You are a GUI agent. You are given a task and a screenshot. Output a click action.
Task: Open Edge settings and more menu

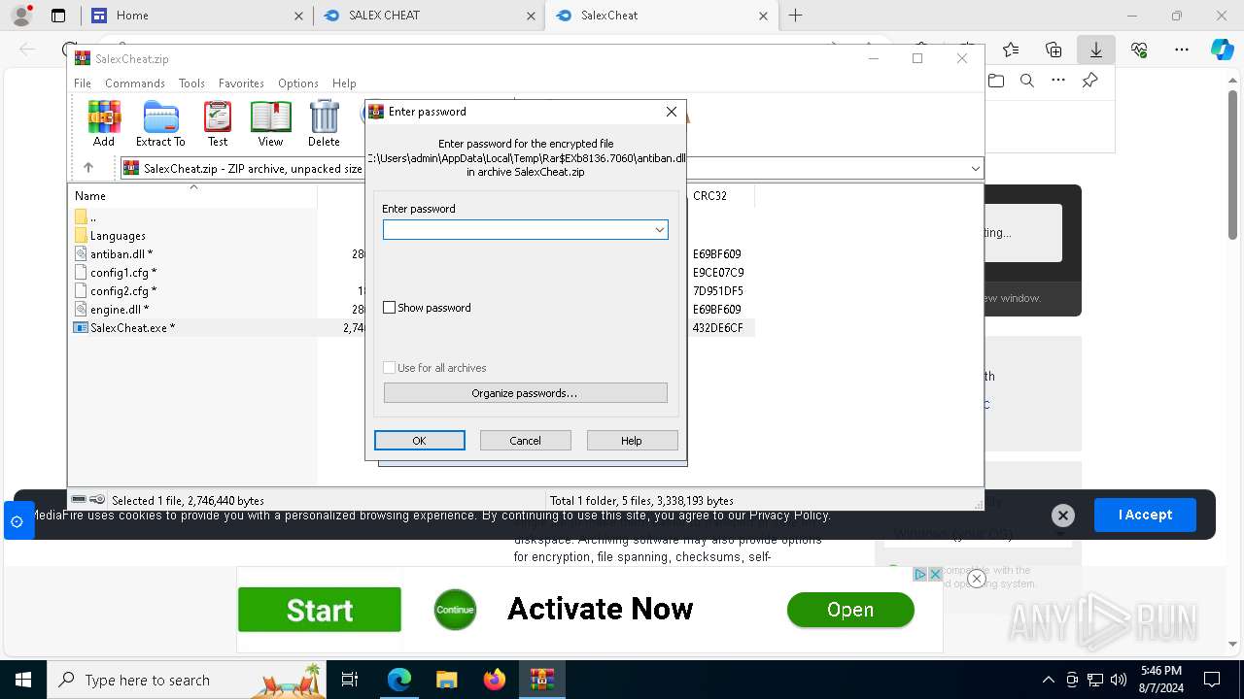[x=1182, y=50]
